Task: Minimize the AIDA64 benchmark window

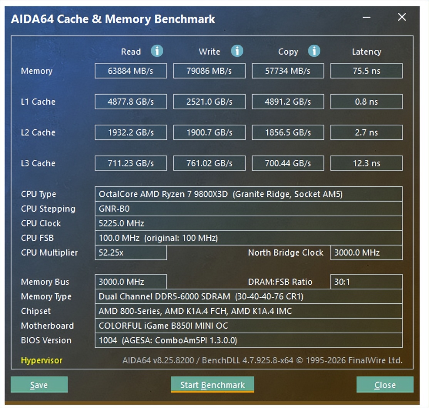Action: pyautogui.click(x=366, y=17)
